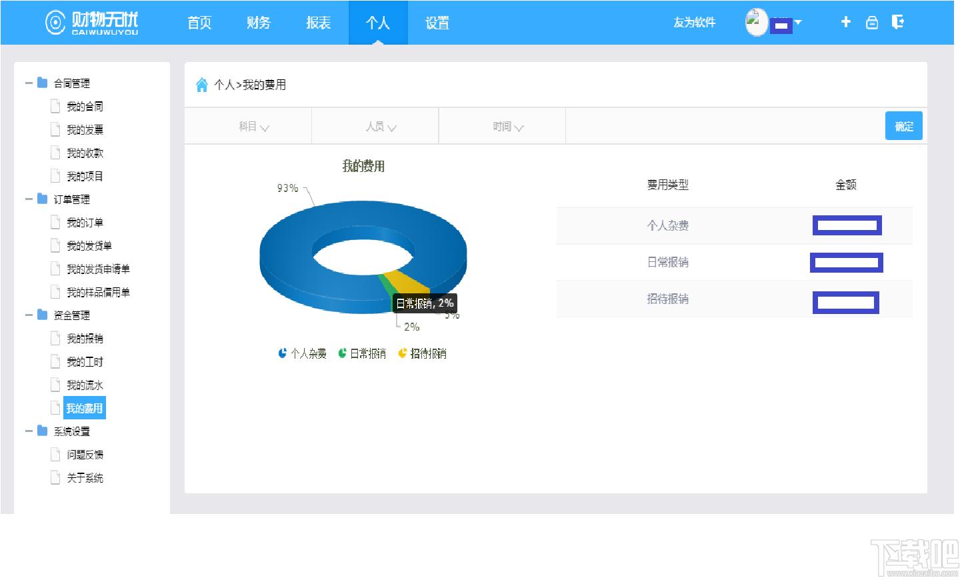Click the document icon beside 问题反馈
Viewport: 964px width, 580px height.
click(56, 454)
